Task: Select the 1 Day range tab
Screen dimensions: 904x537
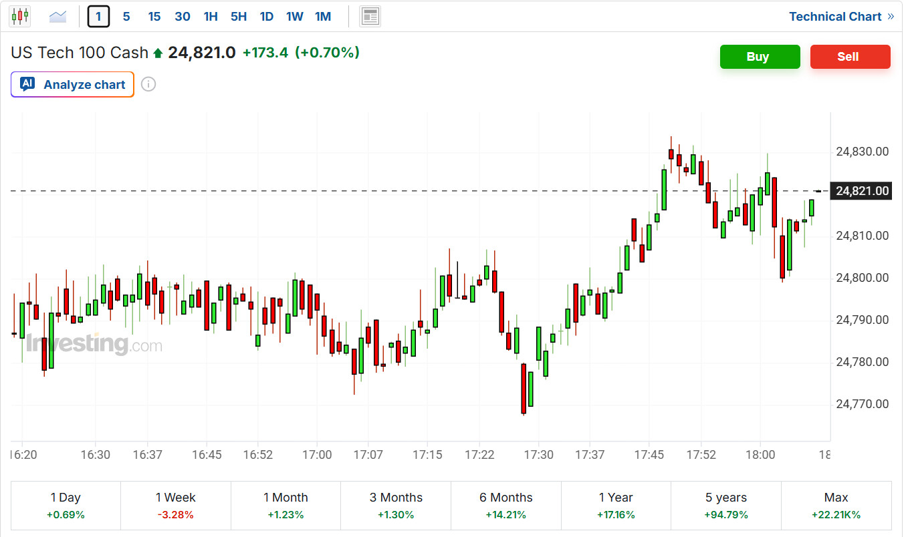Action: [x=66, y=506]
